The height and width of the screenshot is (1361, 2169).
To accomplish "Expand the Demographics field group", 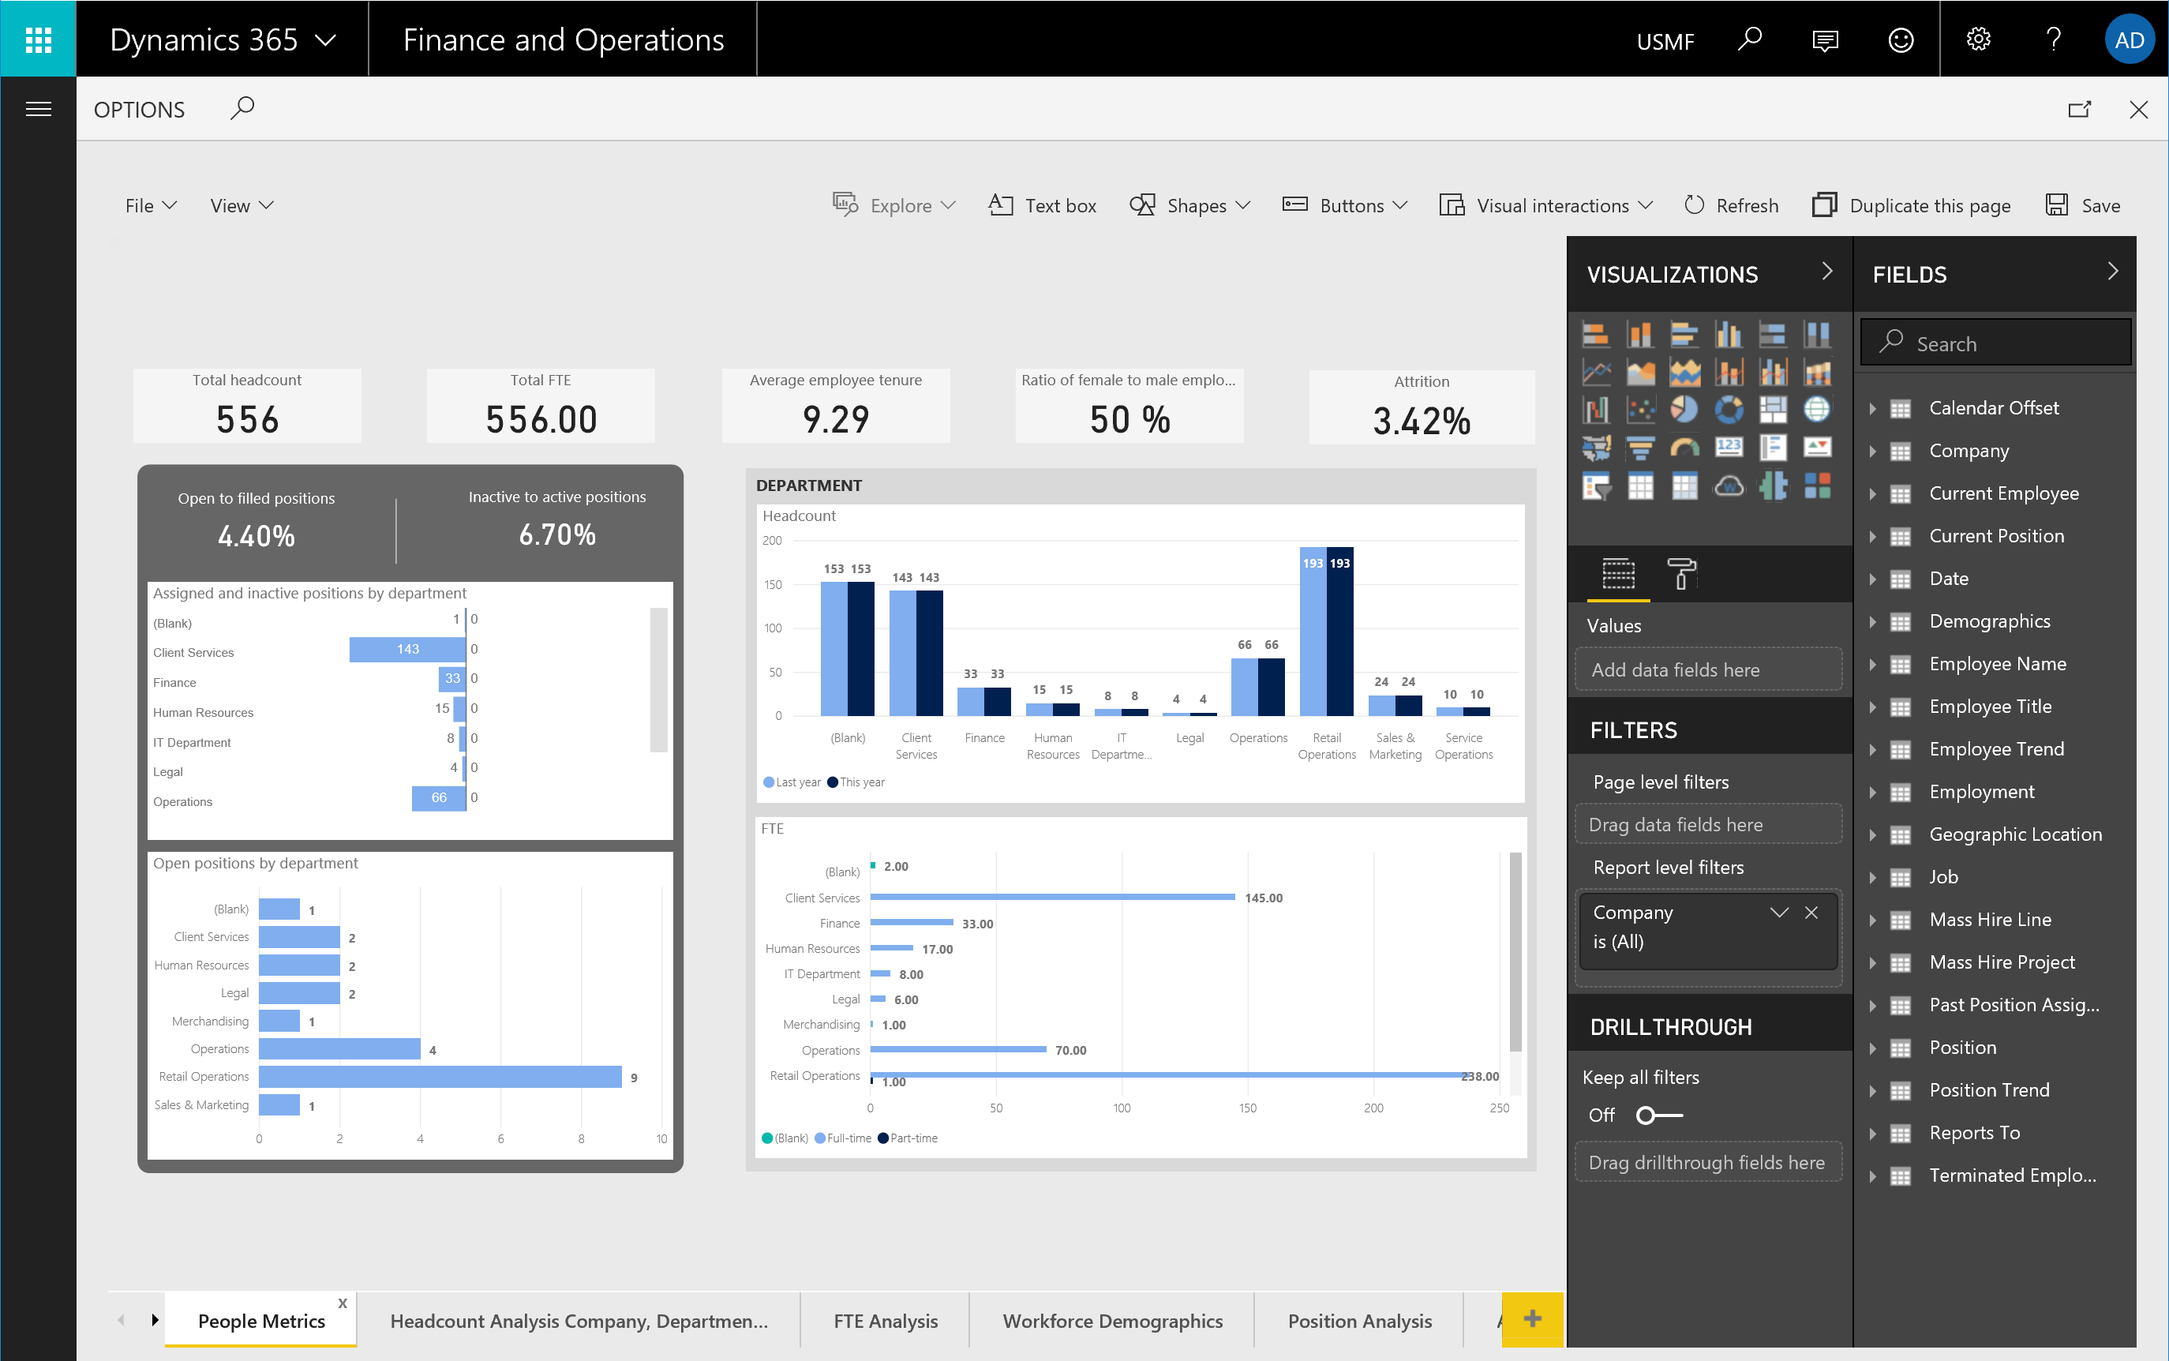I will pyautogui.click(x=1876, y=620).
